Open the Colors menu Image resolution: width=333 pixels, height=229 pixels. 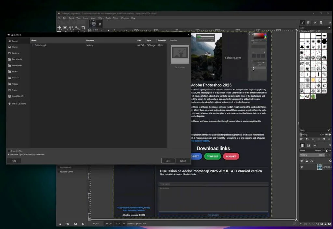click(101, 18)
